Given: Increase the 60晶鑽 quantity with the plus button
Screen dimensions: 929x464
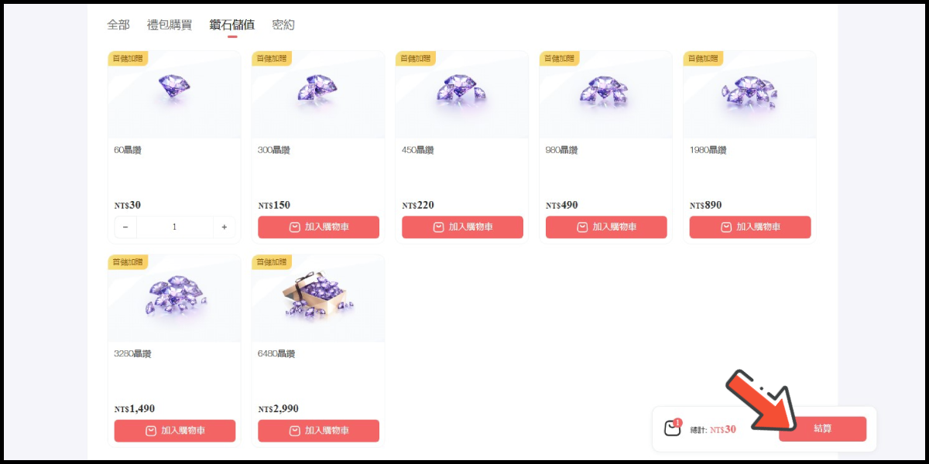Looking at the screenshot, I should (225, 227).
